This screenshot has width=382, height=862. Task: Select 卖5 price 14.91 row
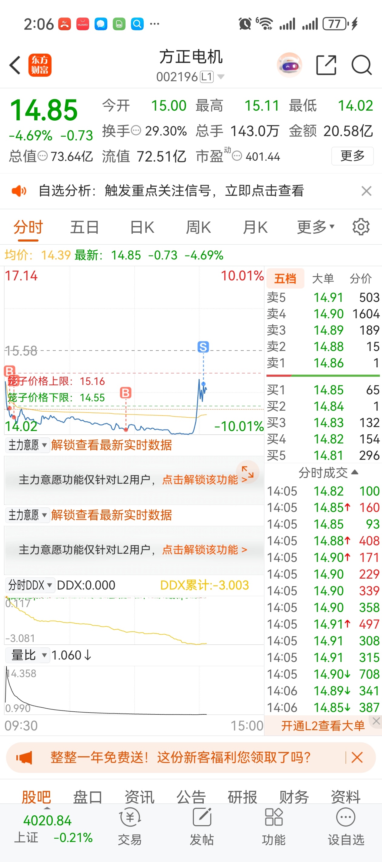tap(323, 297)
